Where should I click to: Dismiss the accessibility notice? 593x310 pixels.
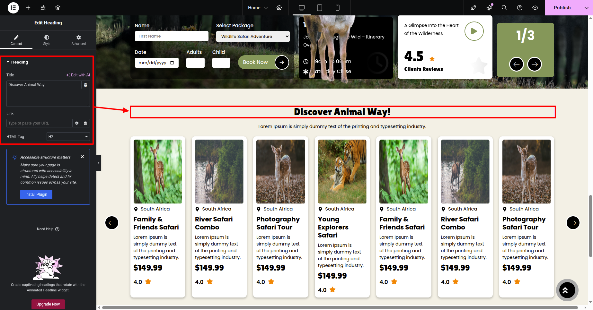point(83,157)
